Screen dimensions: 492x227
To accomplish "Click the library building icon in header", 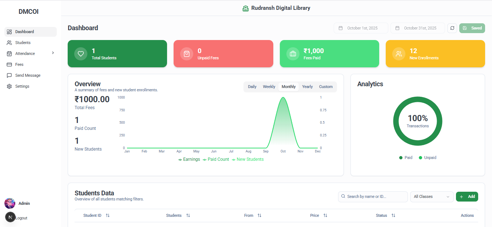I will (x=246, y=8).
